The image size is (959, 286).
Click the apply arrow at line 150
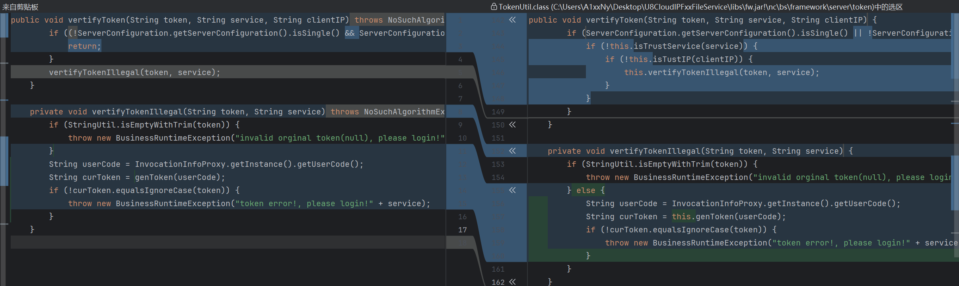click(x=512, y=125)
